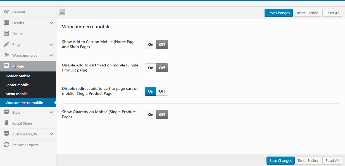The width and height of the screenshot is (345, 166).
Task: Switch off Disable redirect add to cart
Action: click(x=162, y=91)
